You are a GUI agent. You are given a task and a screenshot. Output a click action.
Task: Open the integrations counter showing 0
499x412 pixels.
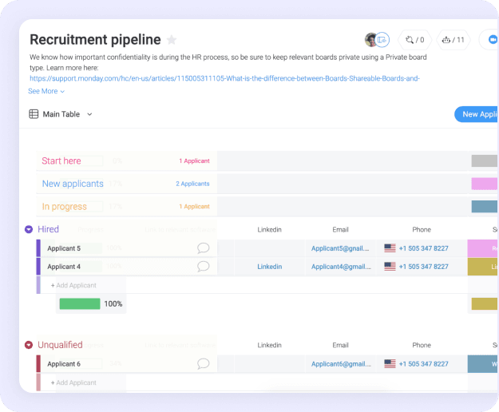click(x=414, y=39)
